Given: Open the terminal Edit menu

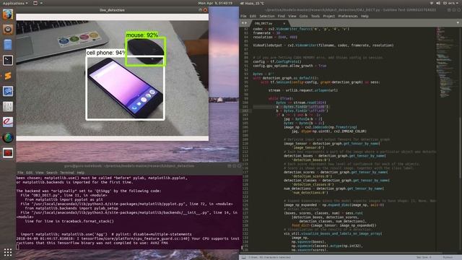Looking at the screenshot, I should coord(29,173).
